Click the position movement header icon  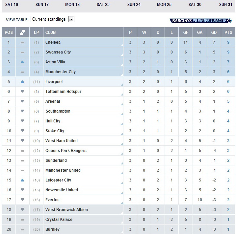[x=22, y=32]
